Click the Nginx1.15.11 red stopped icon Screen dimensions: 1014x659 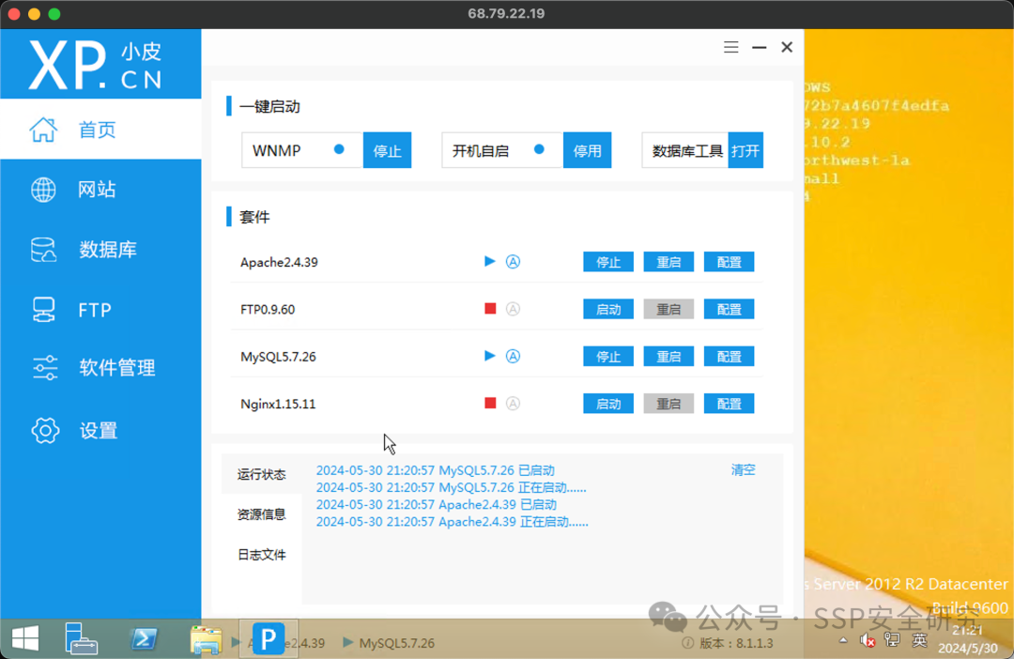pyautogui.click(x=490, y=403)
